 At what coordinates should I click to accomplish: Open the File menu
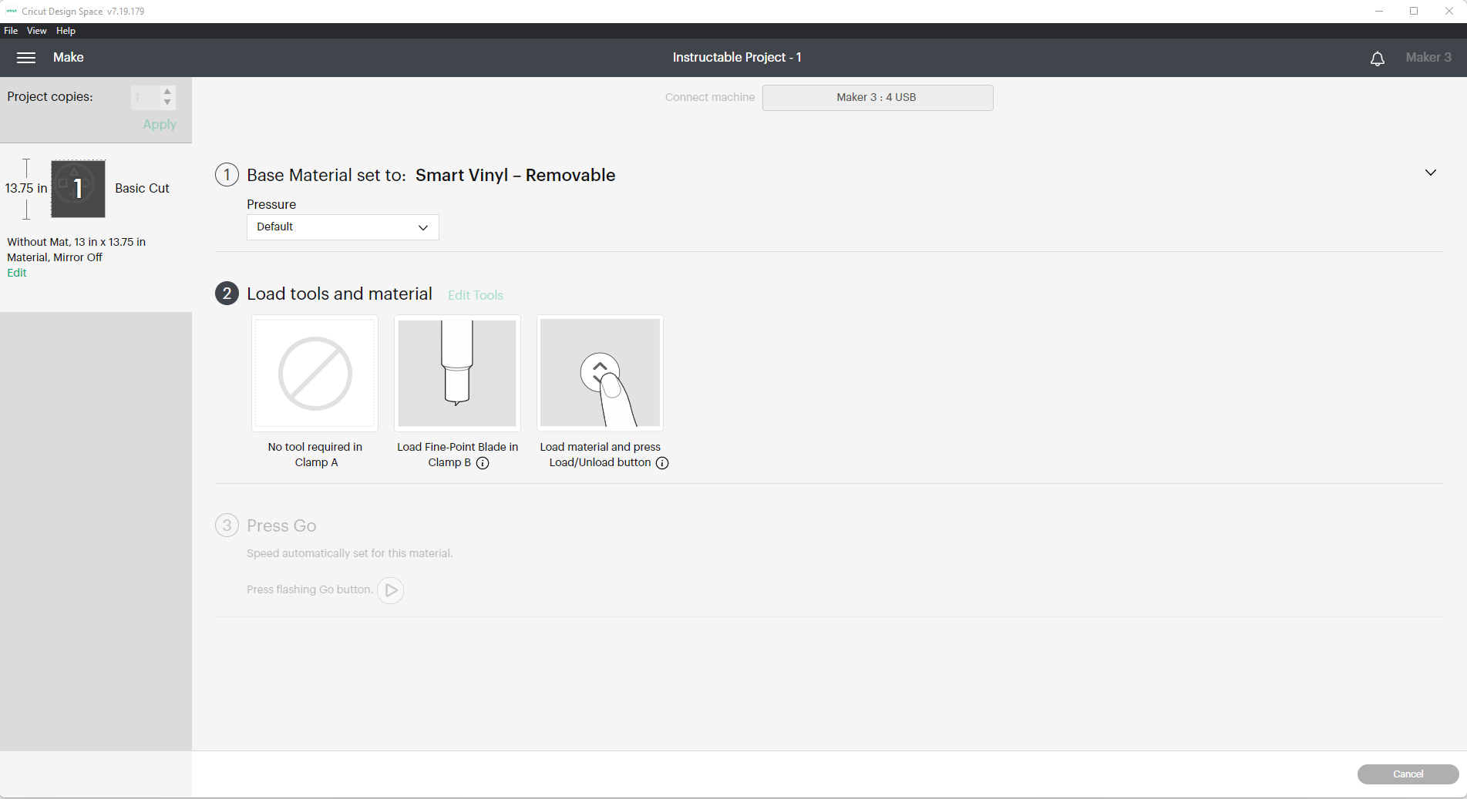11,31
